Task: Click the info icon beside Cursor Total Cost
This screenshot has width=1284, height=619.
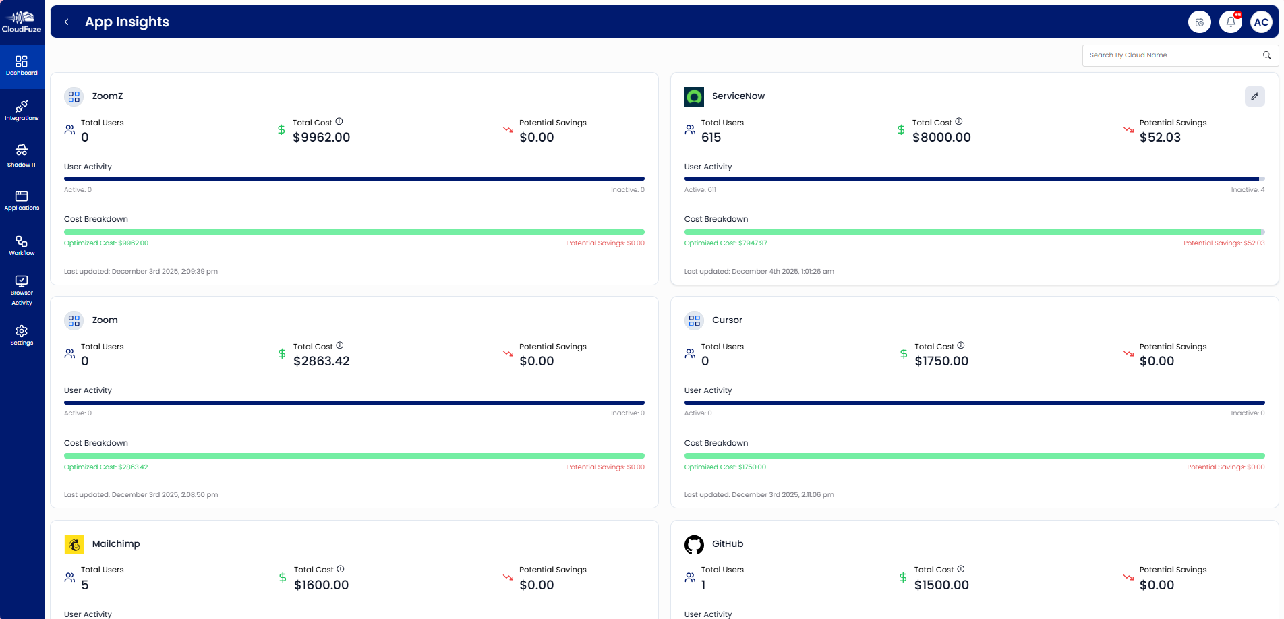Action: 960,345
